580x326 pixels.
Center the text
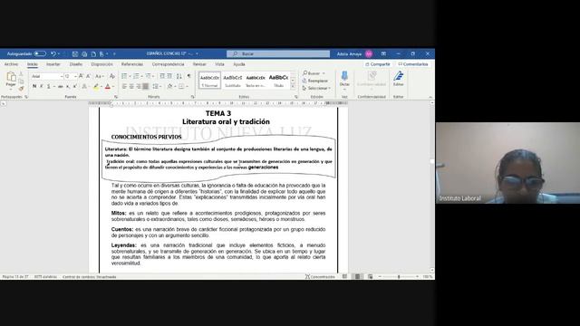(131, 86)
